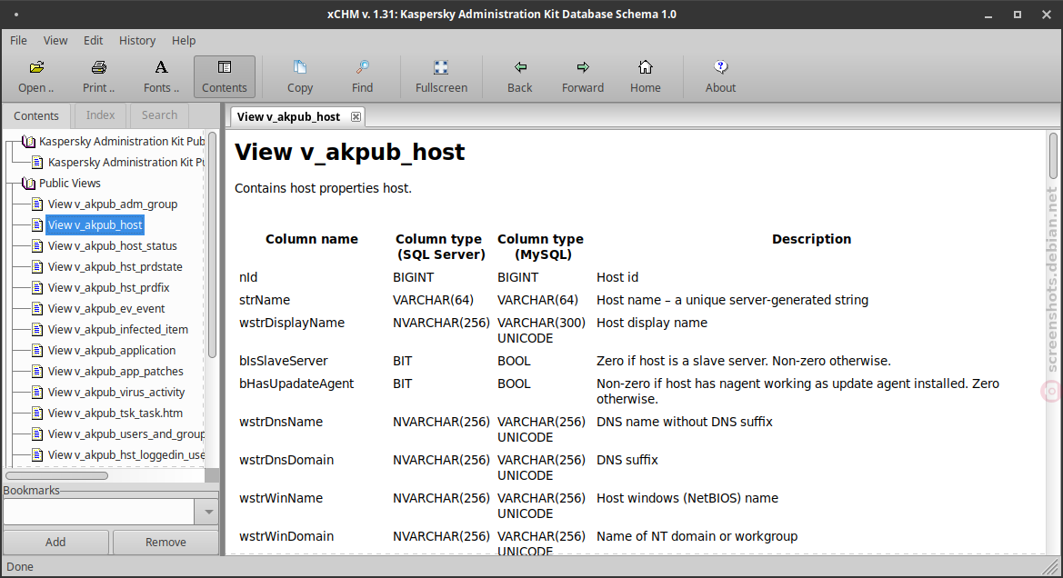Open View v_akpub_adm_group in tree
This screenshot has height=578, width=1063.
[113, 204]
